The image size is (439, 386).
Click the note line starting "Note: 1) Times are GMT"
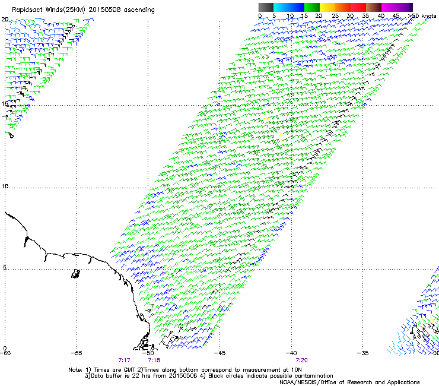pyautogui.click(x=185, y=370)
